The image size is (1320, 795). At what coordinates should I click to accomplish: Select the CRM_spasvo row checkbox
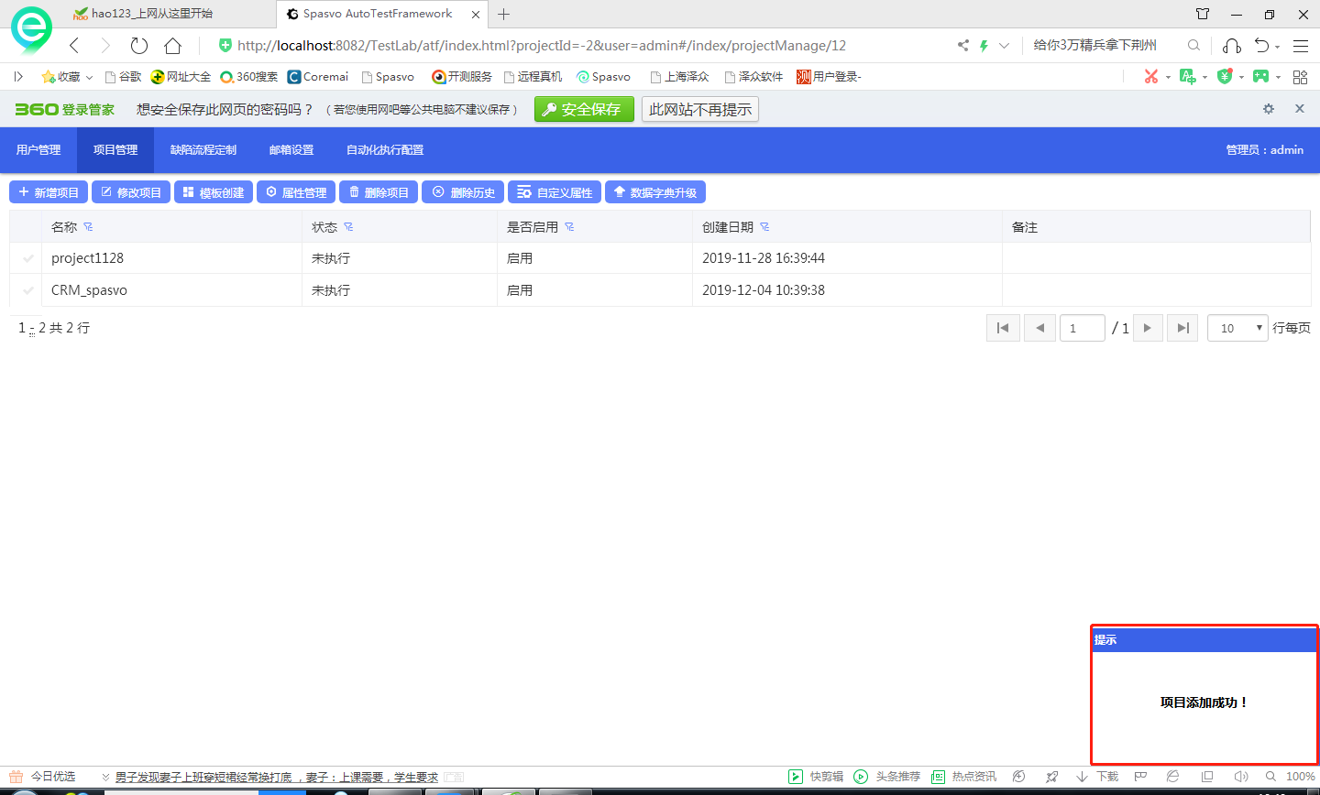coord(27,290)
